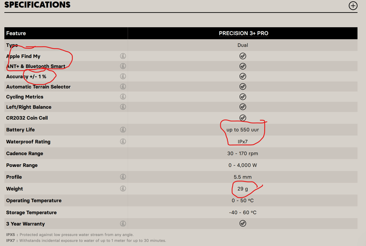The height and width of the screenshot is (246, 366).
Task: Click the Cycling Metrics info icon
Action: click(x=123, y=96)
